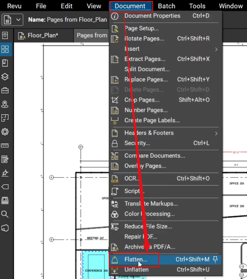Click the Security padlock icon
This screenshot has height=279, width=247.
coord(115,143)
